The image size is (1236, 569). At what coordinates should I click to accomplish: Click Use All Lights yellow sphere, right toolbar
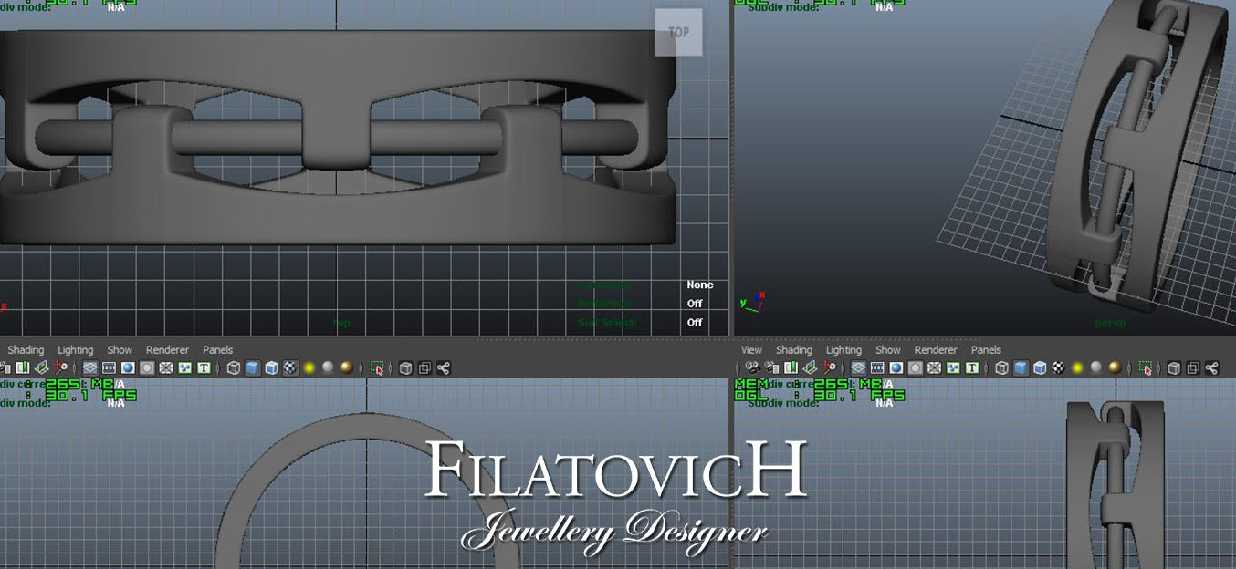click(1077, 367)
